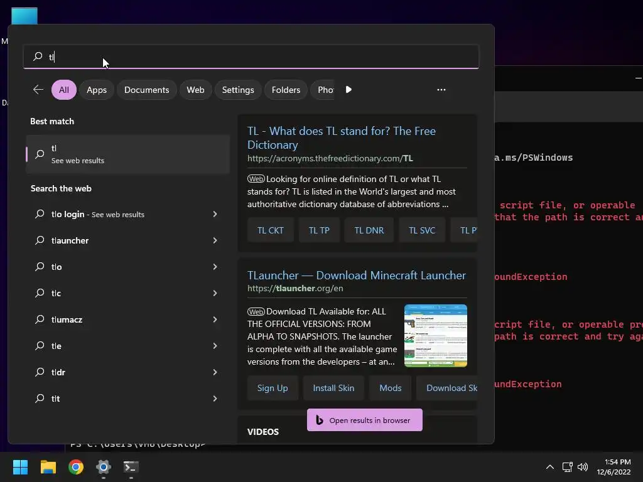Launch Google Chrome from the taskbar
This screenshot has width=643, height=482.
(76, 467)
